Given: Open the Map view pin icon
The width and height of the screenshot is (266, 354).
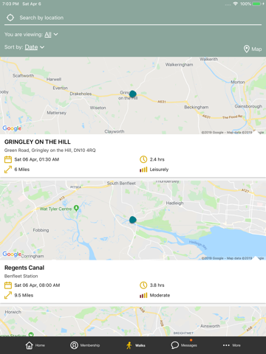Looking at the screenshot, I should (x=247, y=49).
